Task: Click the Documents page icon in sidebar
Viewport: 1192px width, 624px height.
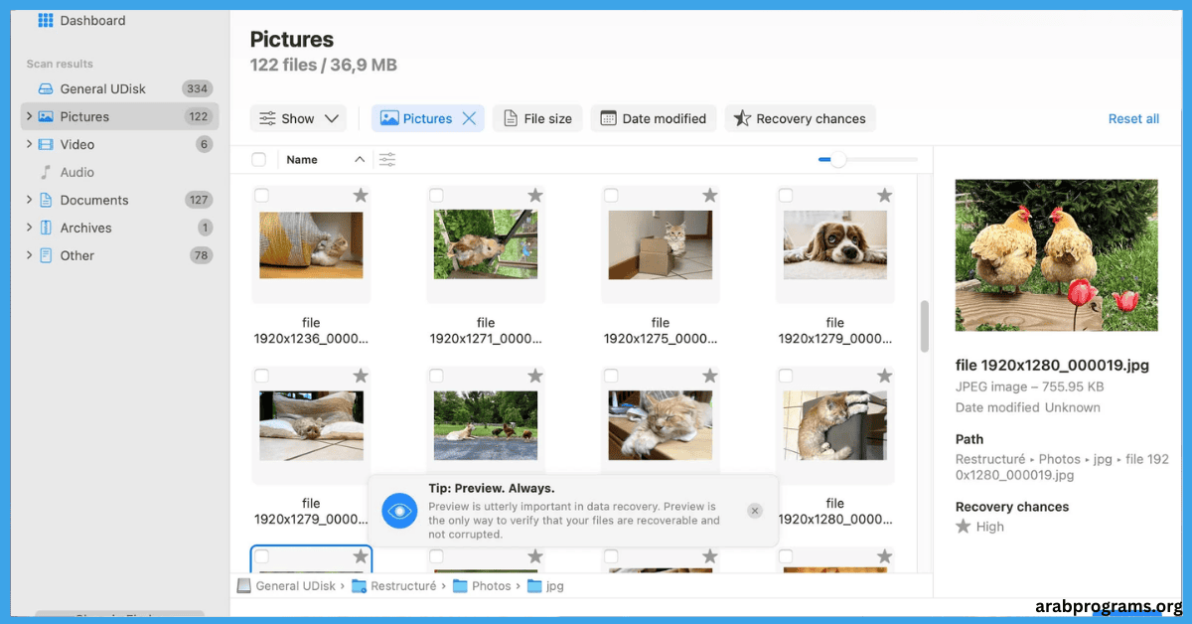Action: [45, 200]
